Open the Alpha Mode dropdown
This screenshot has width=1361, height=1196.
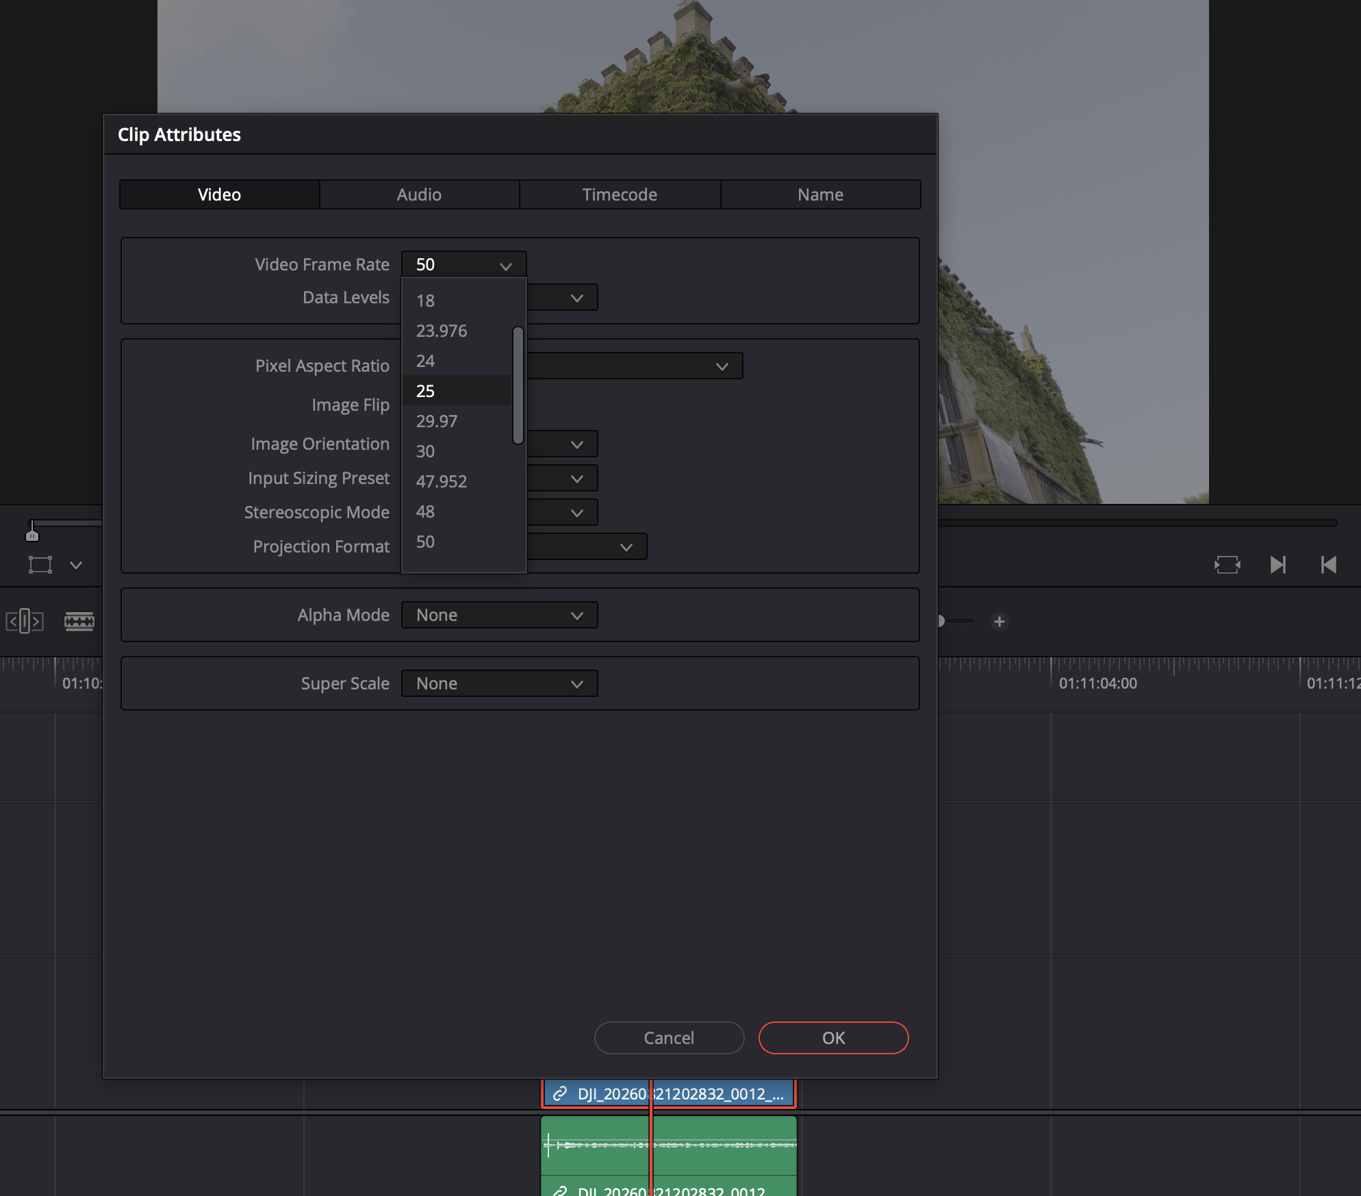point(499,615)
